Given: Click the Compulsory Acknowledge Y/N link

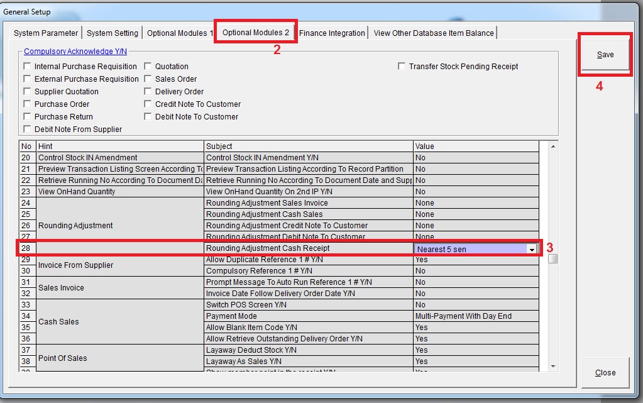Looking at the screenshot, I should (x=75, y=52).
